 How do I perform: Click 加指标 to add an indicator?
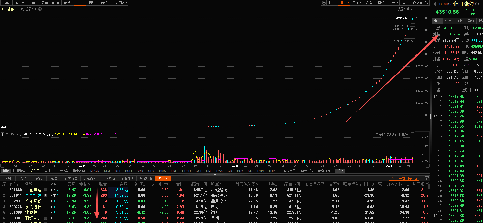tap(392, 134)
